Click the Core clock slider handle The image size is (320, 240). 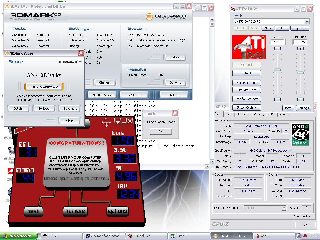point(277,70)
